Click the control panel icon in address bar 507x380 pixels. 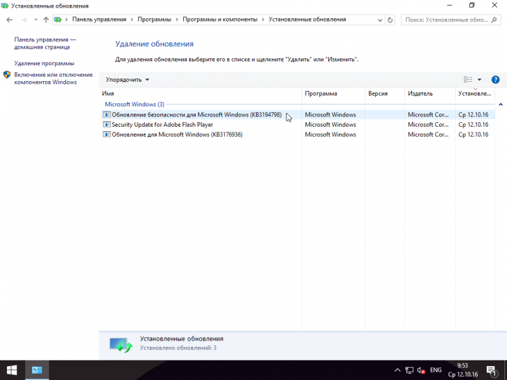tap(58, 20)
